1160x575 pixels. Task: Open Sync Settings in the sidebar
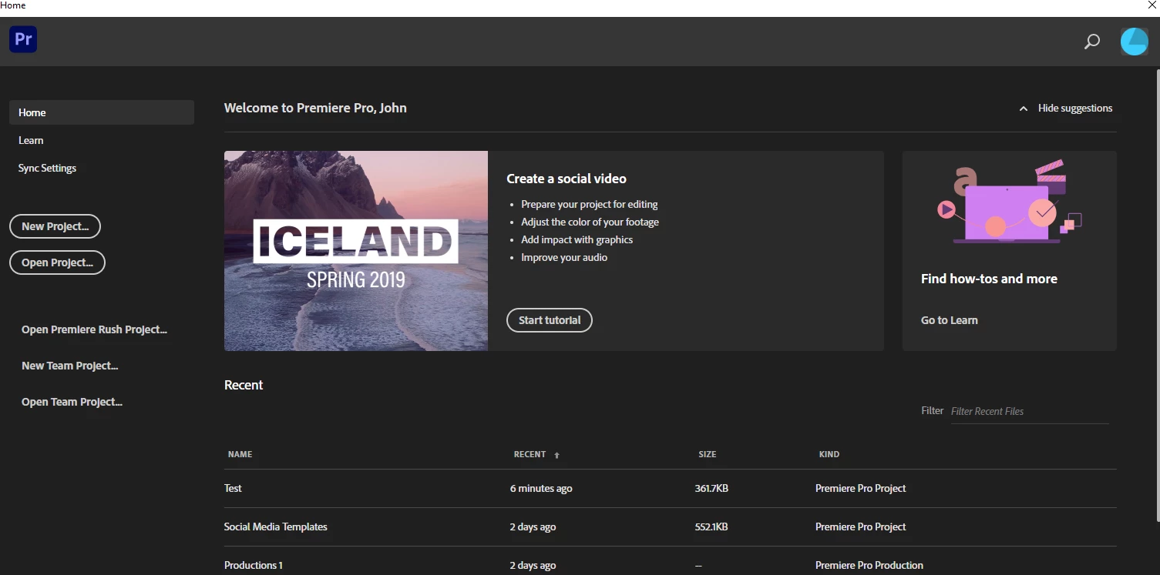point(47,168)
